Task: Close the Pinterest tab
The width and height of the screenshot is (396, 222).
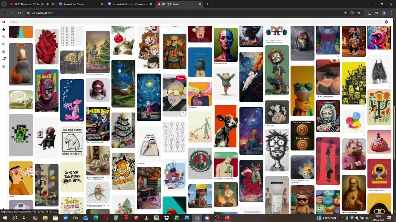Action: (200, 4)
